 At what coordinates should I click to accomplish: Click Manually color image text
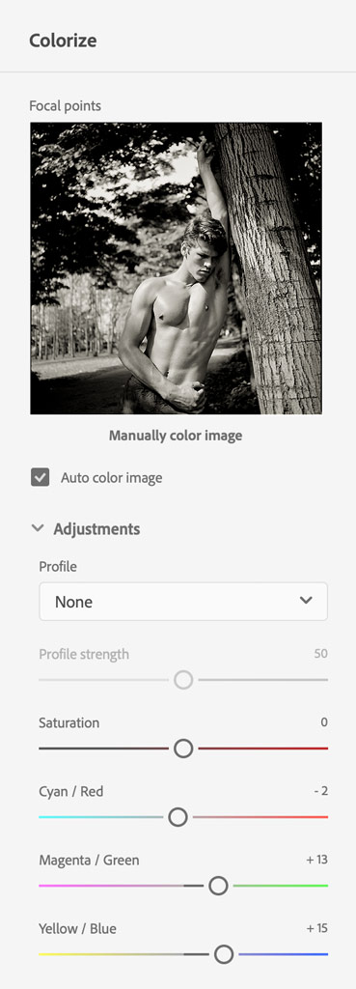(176, 436)
